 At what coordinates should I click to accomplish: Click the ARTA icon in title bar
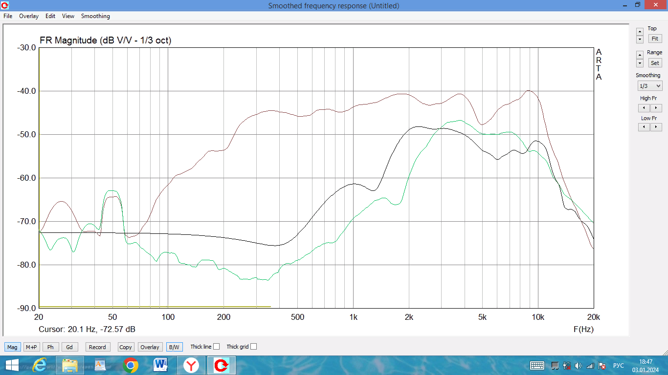coord(4,5)
